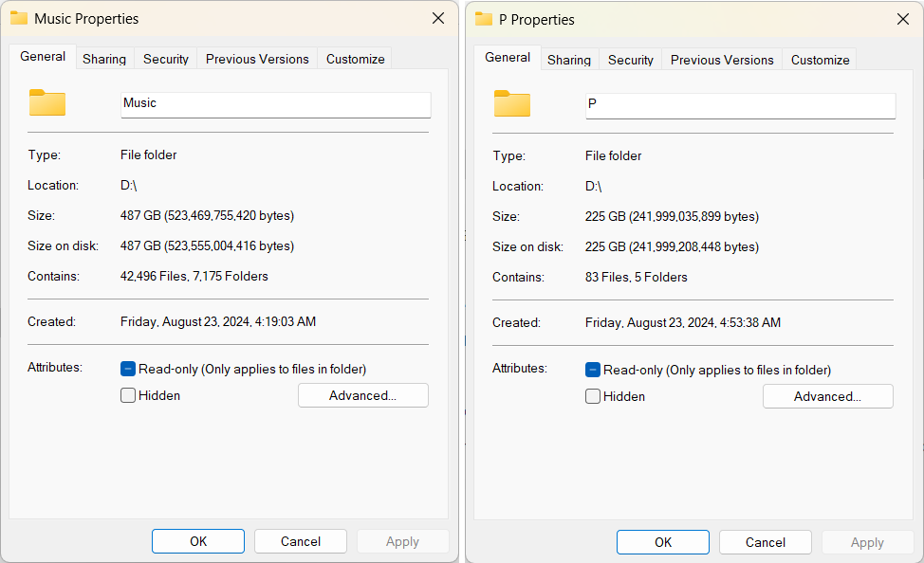924x563 pixels.
Task: Open Customize tab in Music Properties
Action: coord(356,59)
